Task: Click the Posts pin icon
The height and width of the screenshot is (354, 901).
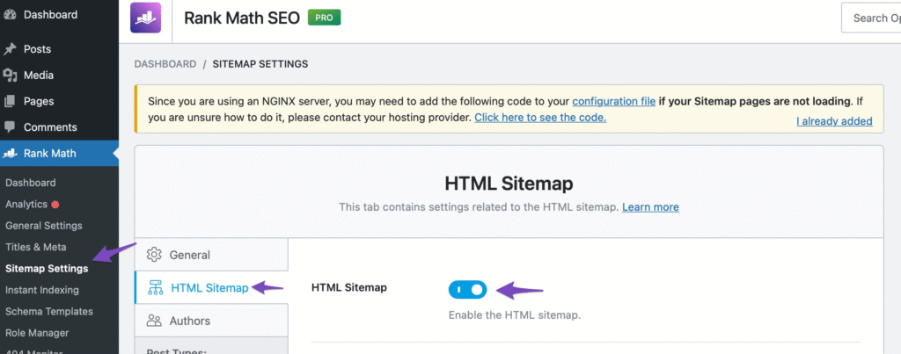Action: (x=11, y=49)
